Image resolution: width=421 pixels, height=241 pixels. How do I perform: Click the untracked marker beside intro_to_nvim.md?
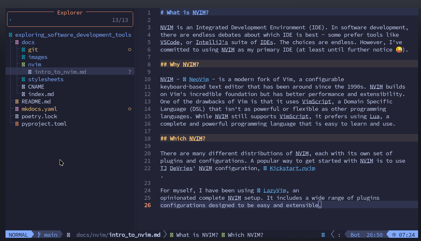point(130,72)
